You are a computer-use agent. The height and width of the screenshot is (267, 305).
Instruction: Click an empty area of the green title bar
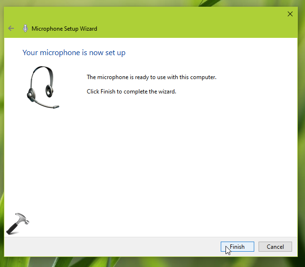point(192,22)
